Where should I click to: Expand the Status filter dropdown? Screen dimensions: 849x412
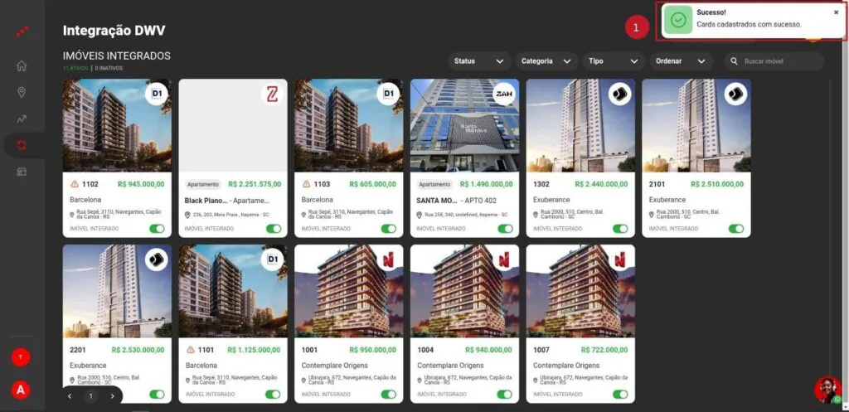tap(478, 61)
